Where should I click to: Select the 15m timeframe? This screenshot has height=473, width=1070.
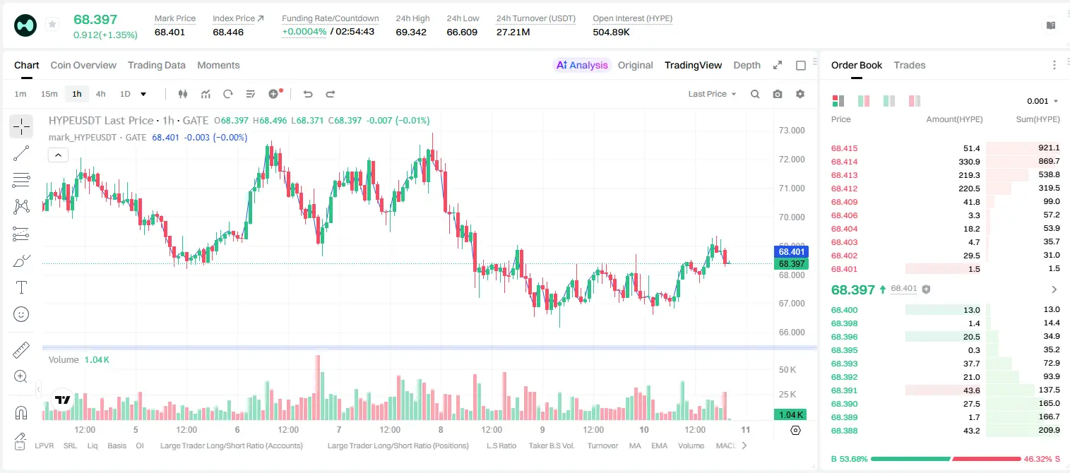click(49, 94)
